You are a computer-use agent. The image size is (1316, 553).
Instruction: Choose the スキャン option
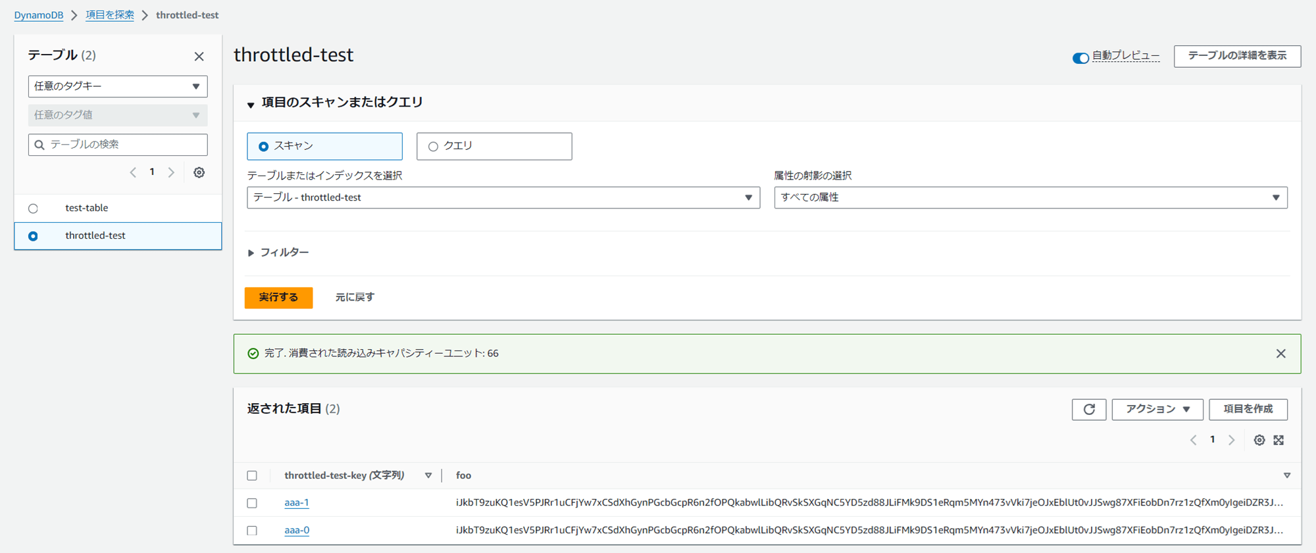324,146
